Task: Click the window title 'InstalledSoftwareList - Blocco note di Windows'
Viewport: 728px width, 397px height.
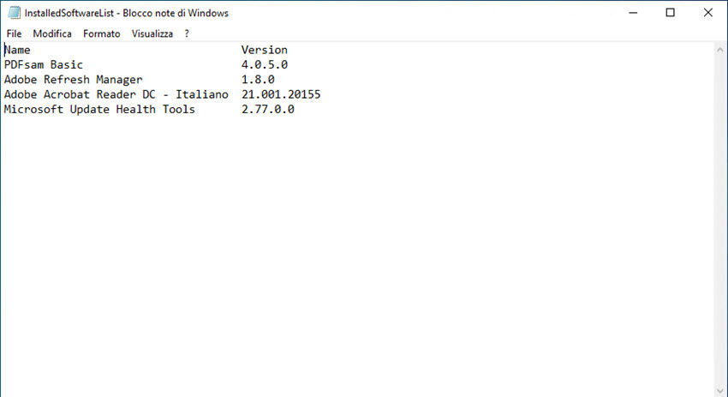Action: pyautogui.click(x=126, y=13)
